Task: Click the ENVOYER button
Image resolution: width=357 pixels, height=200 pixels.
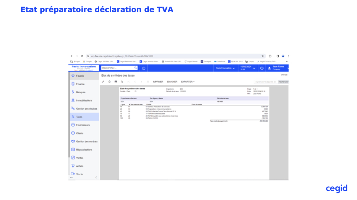Action: click(x=172, y=81)
